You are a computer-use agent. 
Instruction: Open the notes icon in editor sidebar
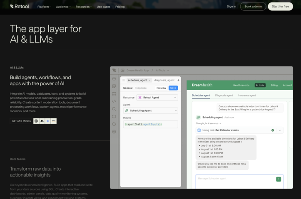pos(114,86)
